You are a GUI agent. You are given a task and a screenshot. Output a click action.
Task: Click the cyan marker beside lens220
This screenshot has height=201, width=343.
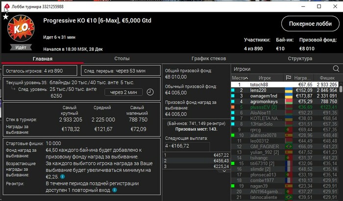coord(233,90)
